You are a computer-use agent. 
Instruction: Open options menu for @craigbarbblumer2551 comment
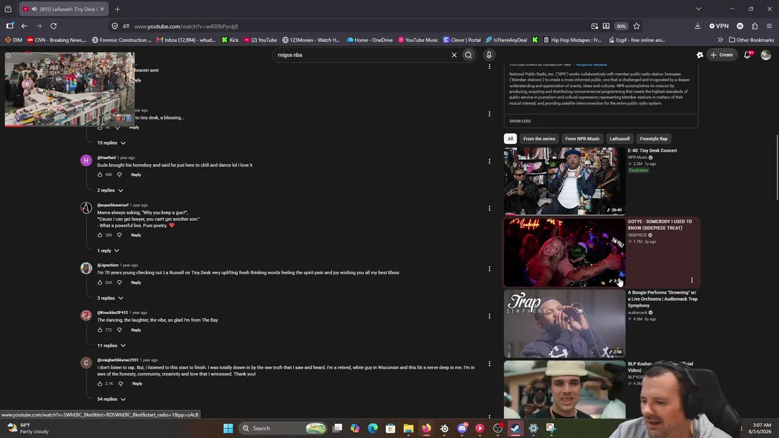(x=489, y=364)
